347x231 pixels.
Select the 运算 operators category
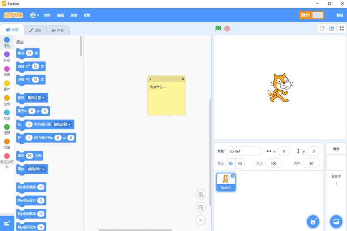coord(7,129)
